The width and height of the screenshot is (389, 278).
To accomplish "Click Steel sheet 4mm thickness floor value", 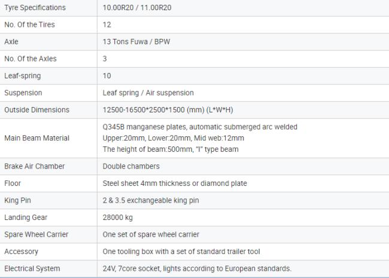I will (x=175, y=184).
